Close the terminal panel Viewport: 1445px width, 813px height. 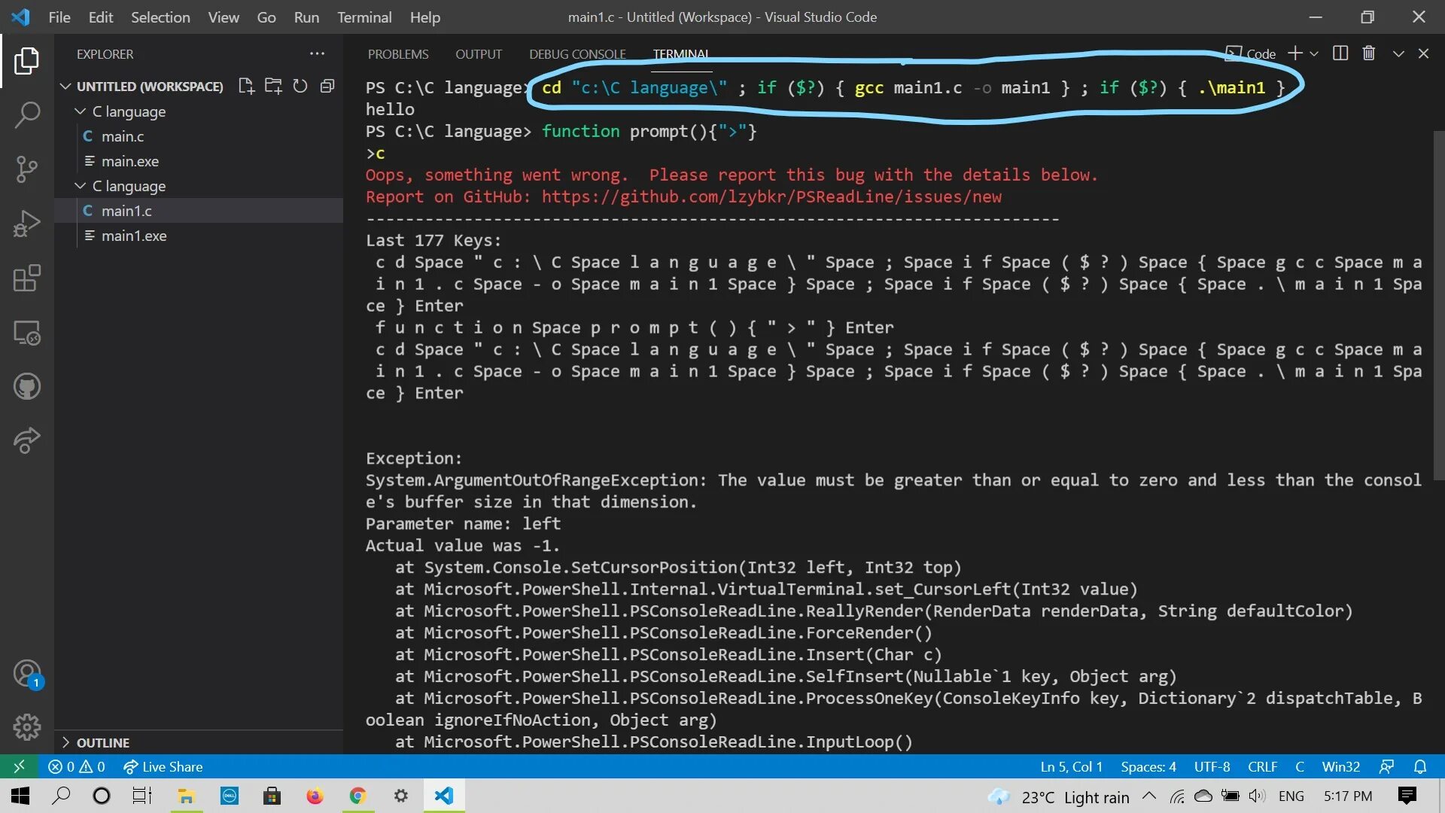click(x=1424, y=53)
